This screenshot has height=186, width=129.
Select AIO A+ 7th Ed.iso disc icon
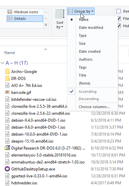pyautogui.click(x=7, y=86)
